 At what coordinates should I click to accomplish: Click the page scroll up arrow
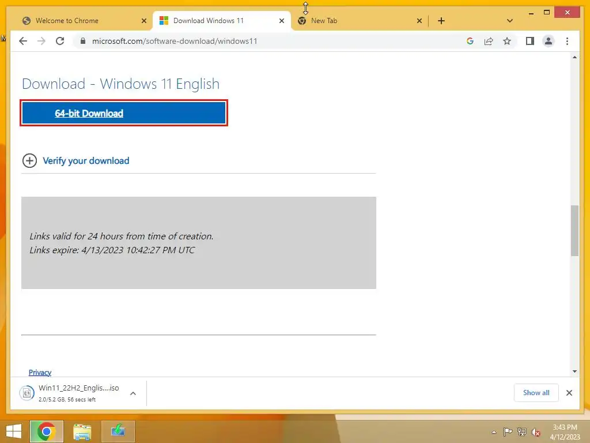(574, 57)
